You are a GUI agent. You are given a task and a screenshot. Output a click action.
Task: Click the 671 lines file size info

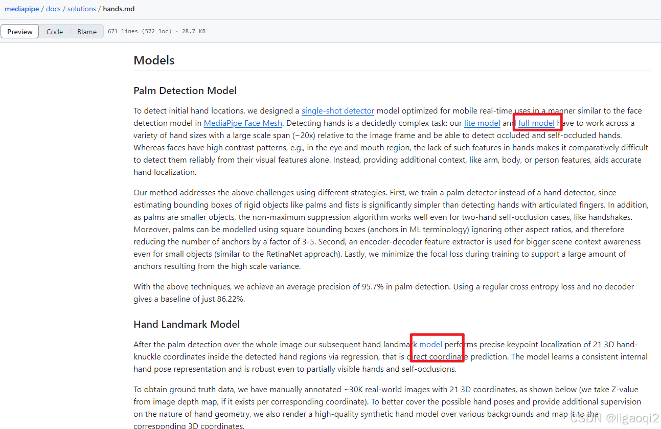pos(156,31)
